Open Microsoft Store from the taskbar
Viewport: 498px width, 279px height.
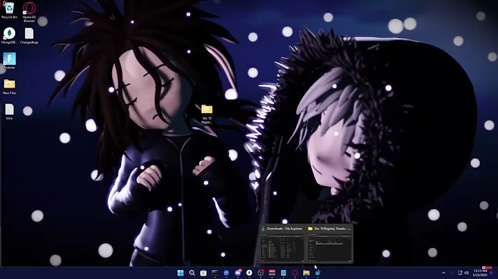coord(203,273)
